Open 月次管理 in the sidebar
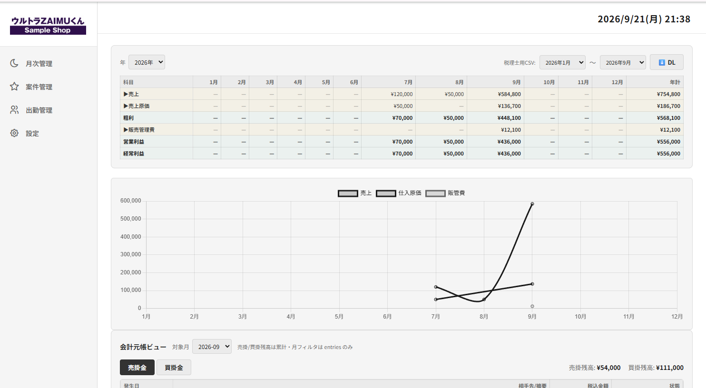The image size is (706, 388). (x=39, y=64)
